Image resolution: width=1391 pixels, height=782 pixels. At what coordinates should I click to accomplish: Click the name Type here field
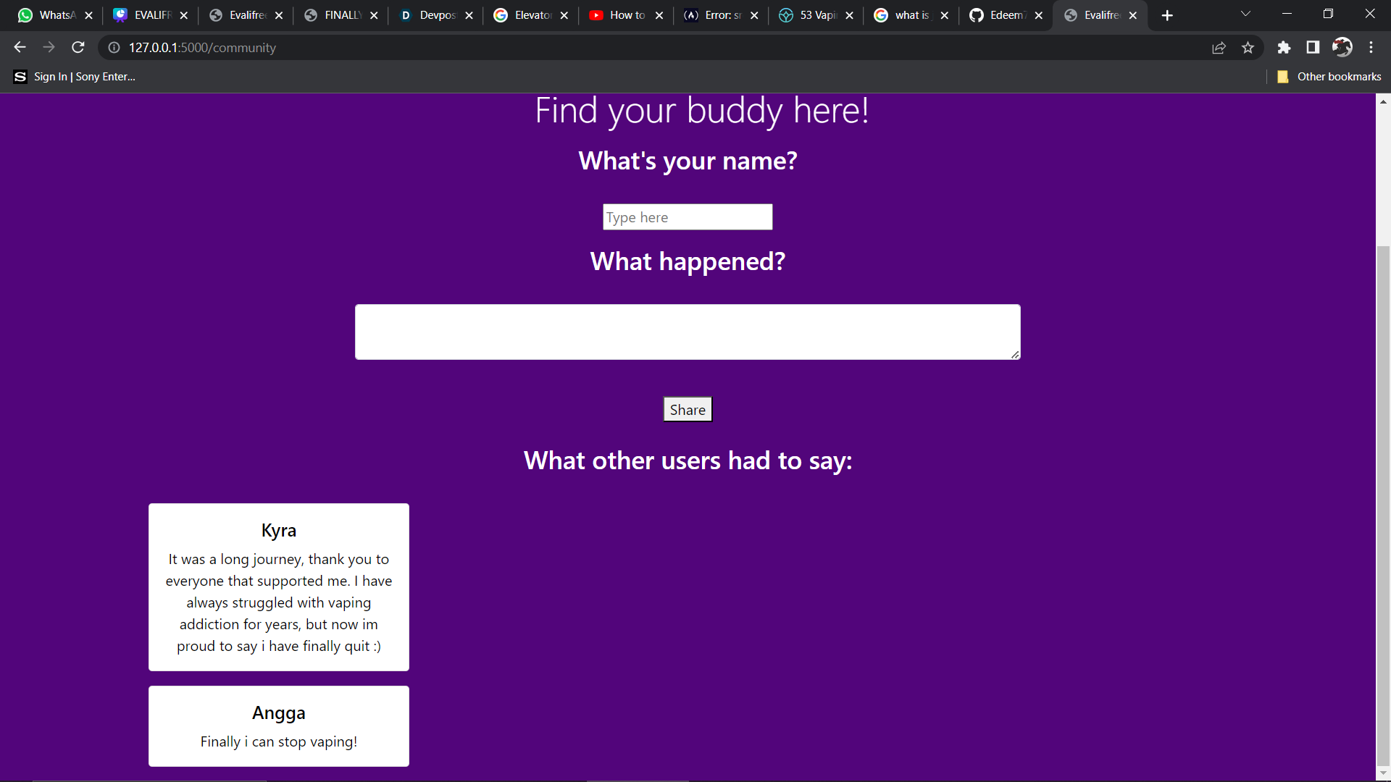pos(687,217)
